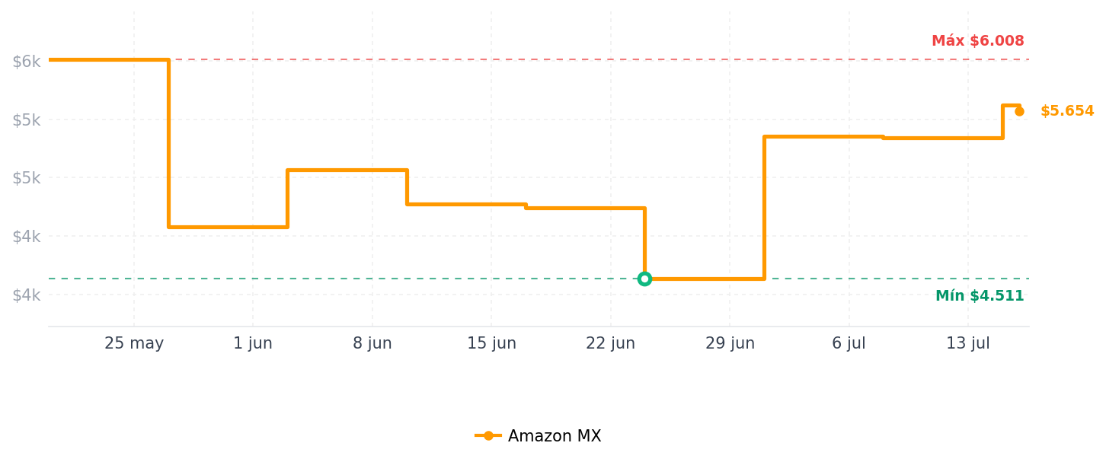Click the 13 jul date axis label
This screenshot has height=462, width=1106.
[x=968, y=343]
